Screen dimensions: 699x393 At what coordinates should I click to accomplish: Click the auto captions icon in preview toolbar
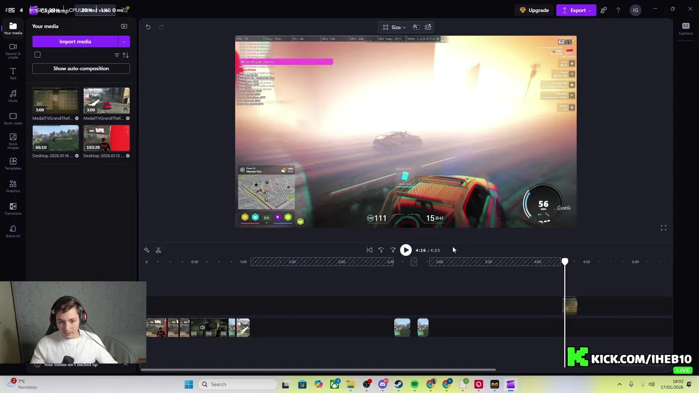click(x=428, y=27)
